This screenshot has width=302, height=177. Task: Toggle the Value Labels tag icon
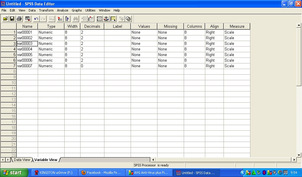(x=122, y=19)
